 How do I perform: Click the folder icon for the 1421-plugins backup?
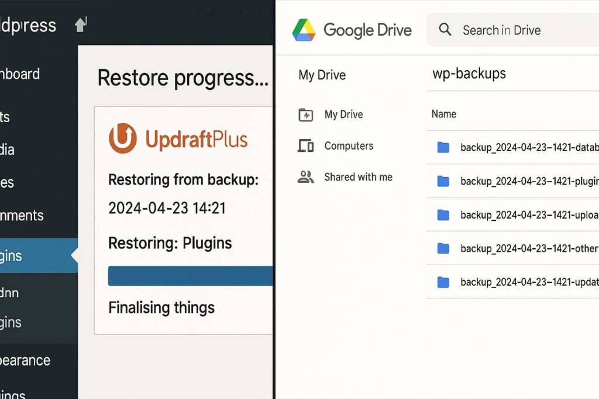(x=443, y=181)
